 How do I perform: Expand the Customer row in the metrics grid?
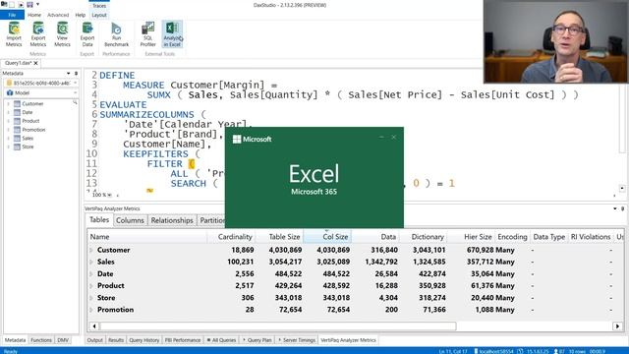click(x=91, y=250)
